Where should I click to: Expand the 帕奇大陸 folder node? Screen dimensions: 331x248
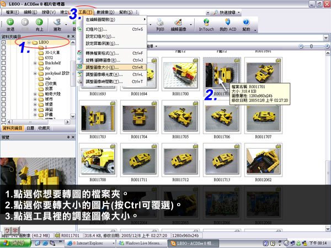click(x=35, y=94)
